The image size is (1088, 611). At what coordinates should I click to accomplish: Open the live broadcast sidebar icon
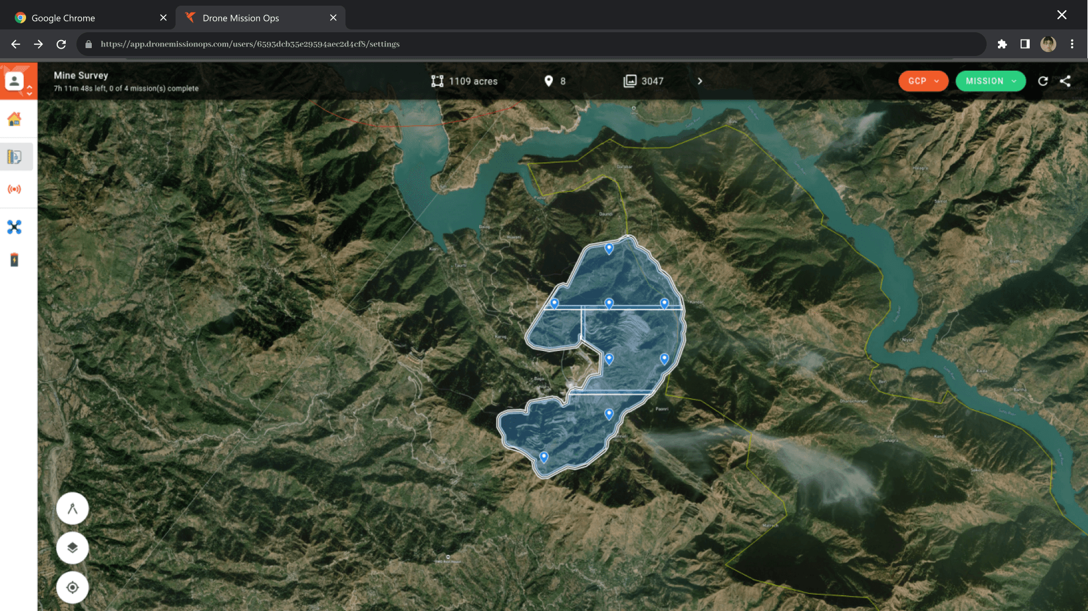coord(14,189)
